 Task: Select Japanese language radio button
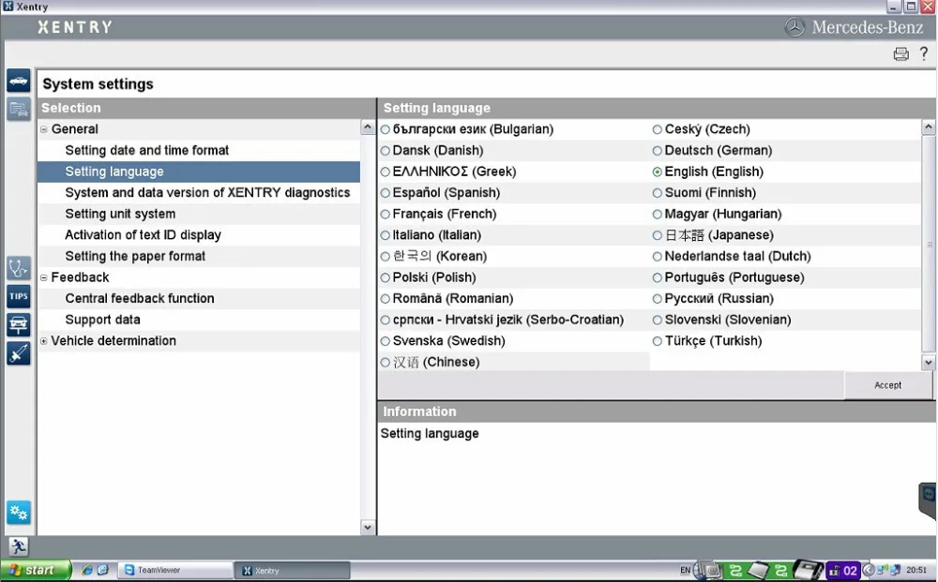[x=657, y=235]
